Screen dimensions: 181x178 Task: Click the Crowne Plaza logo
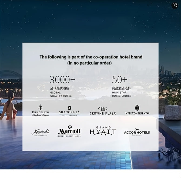click(x=103, y=111)
